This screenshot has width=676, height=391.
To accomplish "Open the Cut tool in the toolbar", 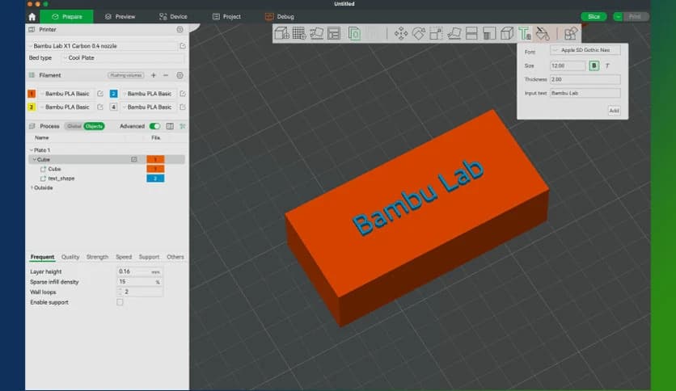I will point(472,33).
